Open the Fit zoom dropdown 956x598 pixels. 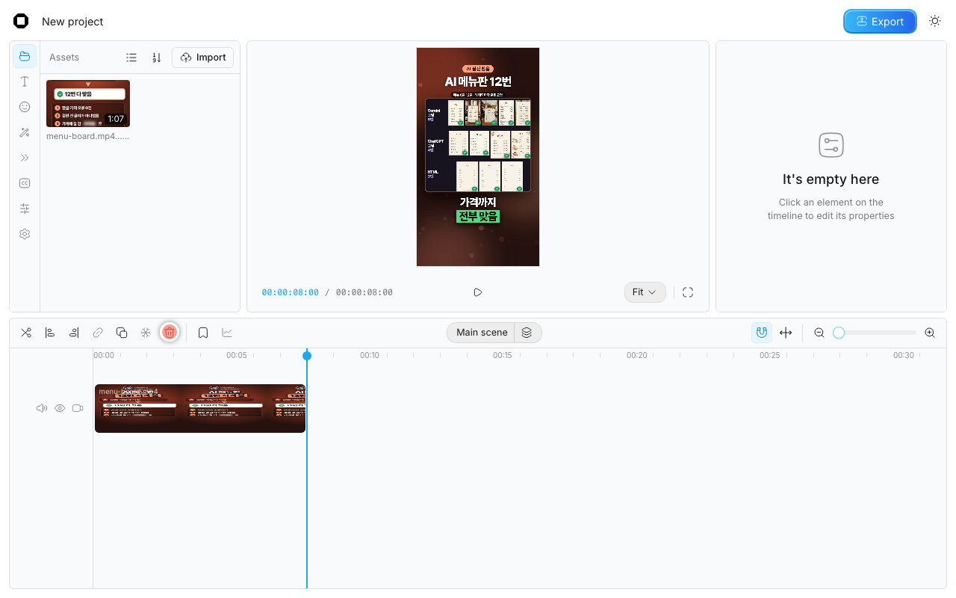coord(645,292)
